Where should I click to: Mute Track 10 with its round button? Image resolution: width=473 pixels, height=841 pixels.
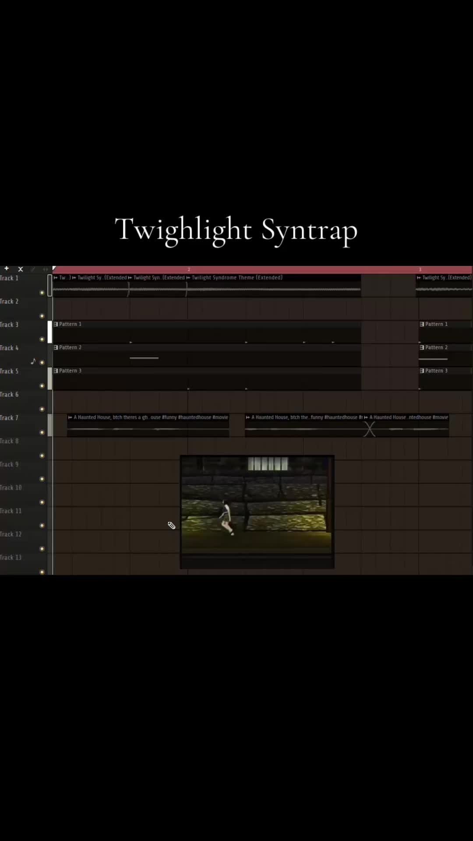point(42,502)
